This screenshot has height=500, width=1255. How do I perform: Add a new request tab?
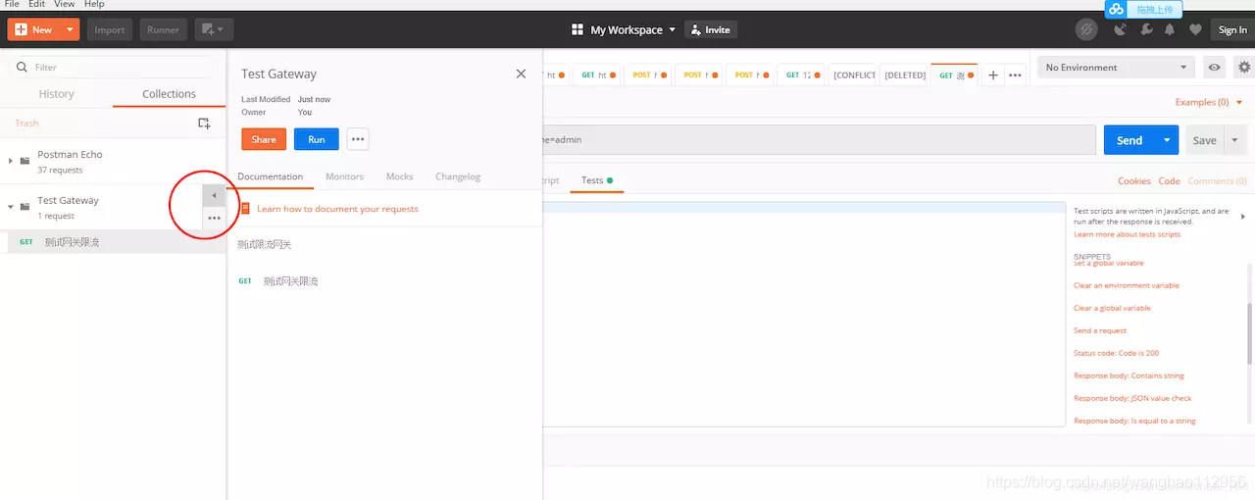[x=992, y=75]
